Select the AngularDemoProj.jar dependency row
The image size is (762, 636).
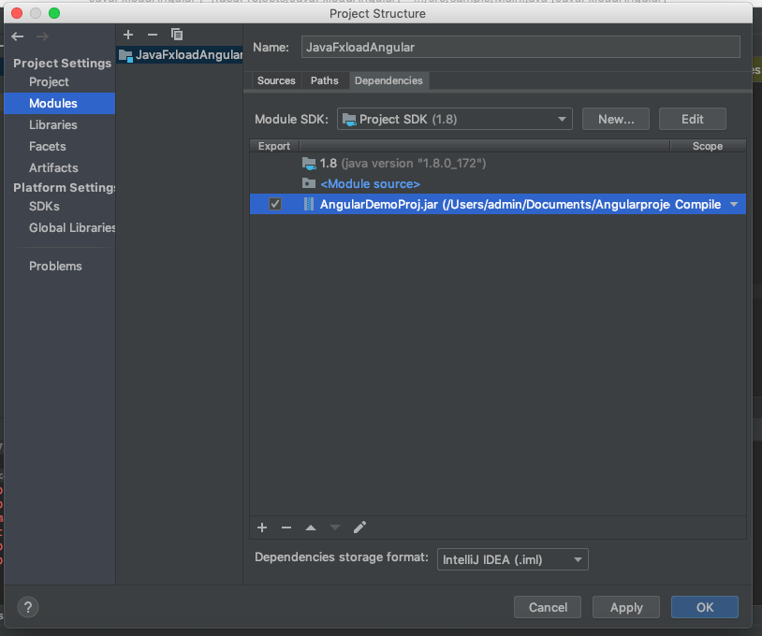pyautogui.click(x=498, y=205)
